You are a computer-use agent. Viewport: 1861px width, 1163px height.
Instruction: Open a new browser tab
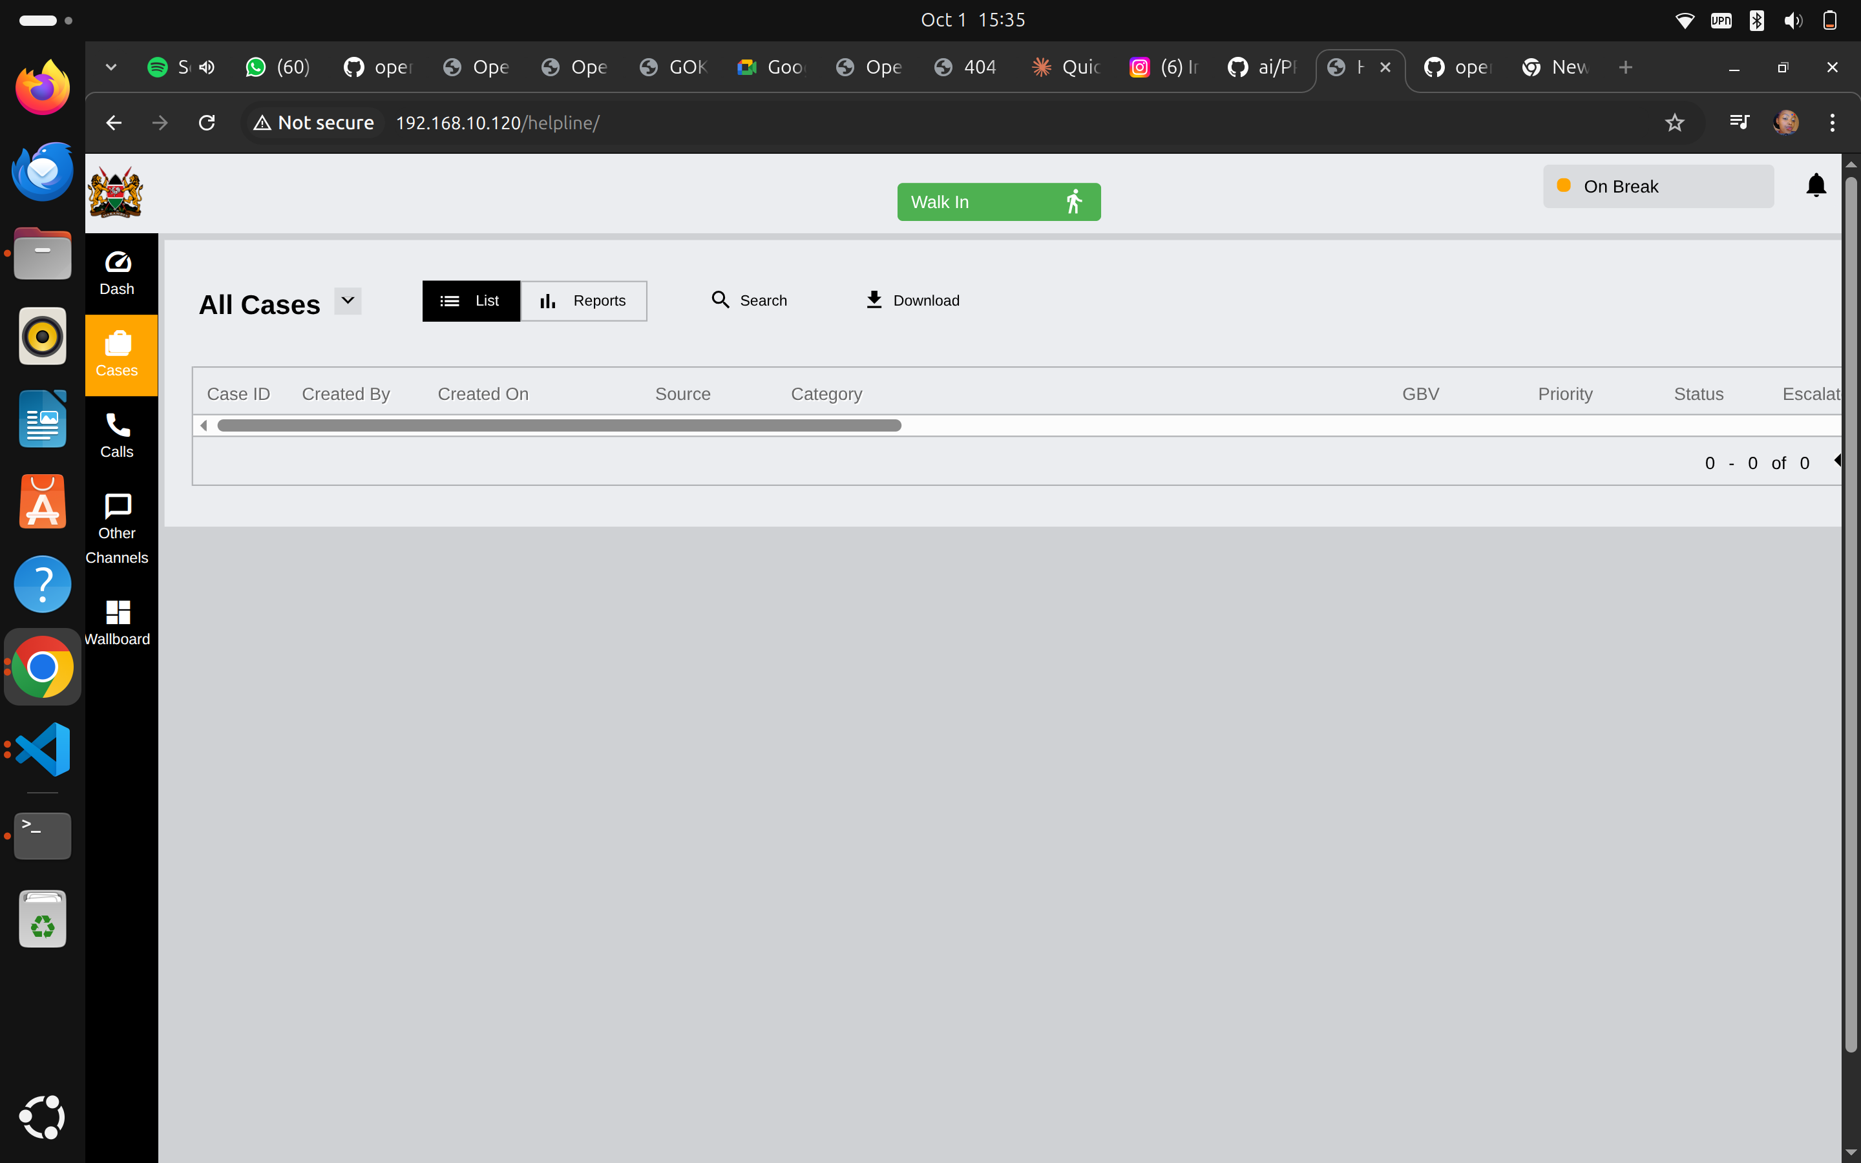[x=1626, y=67]
